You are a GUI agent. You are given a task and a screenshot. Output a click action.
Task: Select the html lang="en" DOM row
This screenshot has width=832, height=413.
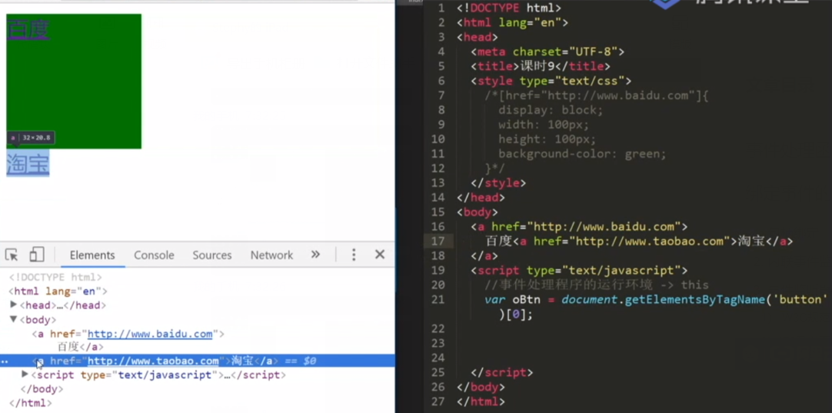58,291
